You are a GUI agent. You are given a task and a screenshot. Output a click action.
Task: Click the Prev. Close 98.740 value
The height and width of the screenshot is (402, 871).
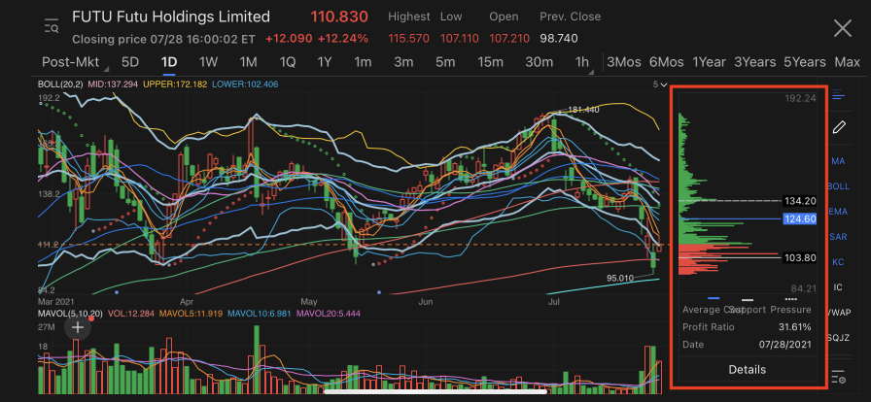(559, 38)
